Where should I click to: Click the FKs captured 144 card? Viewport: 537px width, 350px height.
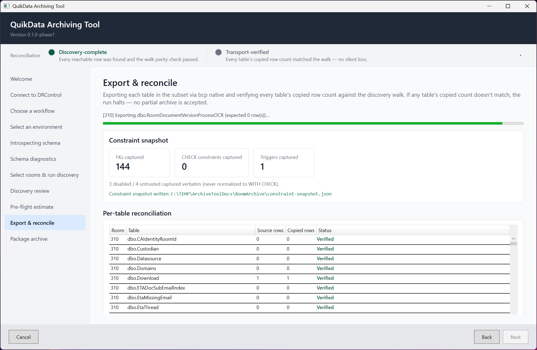(x=140, y=163)
